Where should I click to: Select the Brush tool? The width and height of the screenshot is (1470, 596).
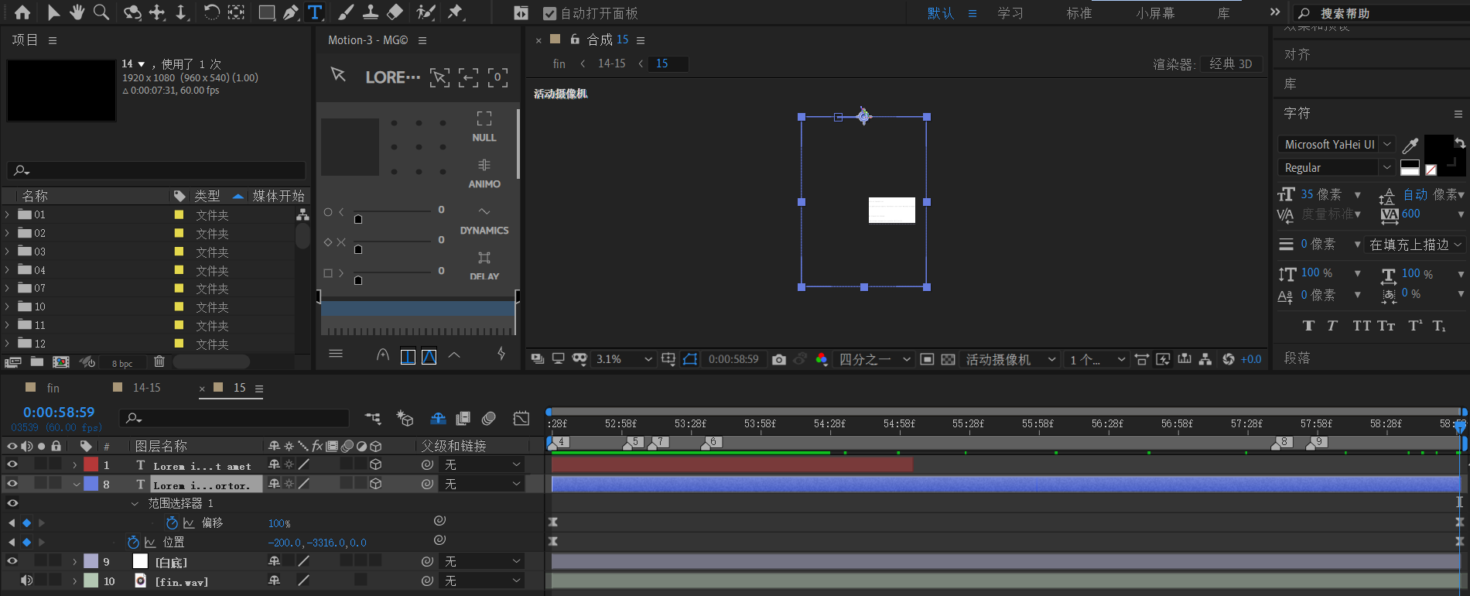pyautogui.click(x=346, y=12)
